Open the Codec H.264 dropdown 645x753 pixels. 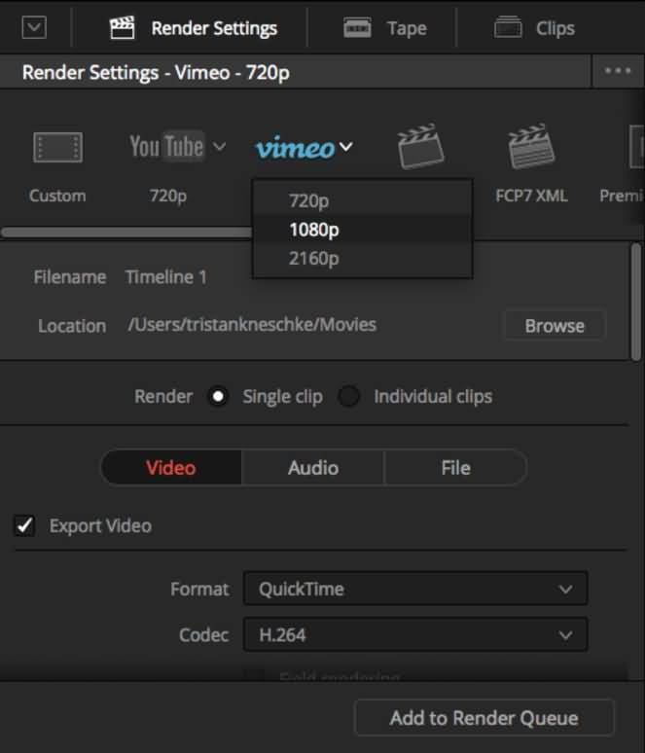[x=415, y=635]
